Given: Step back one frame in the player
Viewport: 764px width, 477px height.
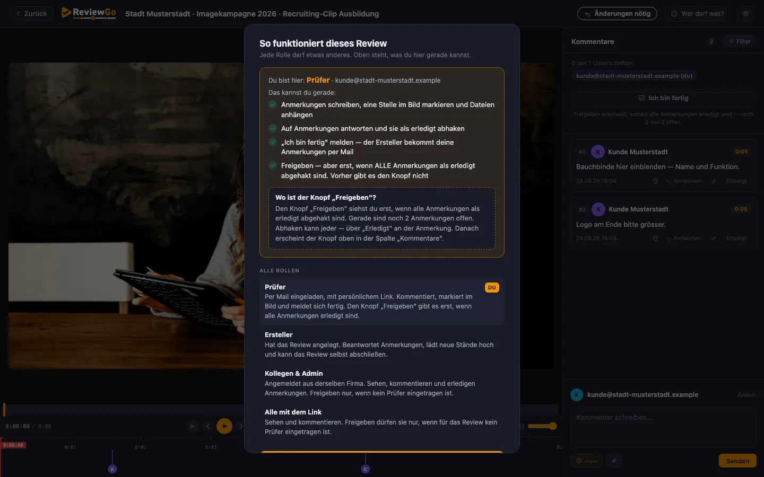Looking at the screenshot, I should click(208, 426).
